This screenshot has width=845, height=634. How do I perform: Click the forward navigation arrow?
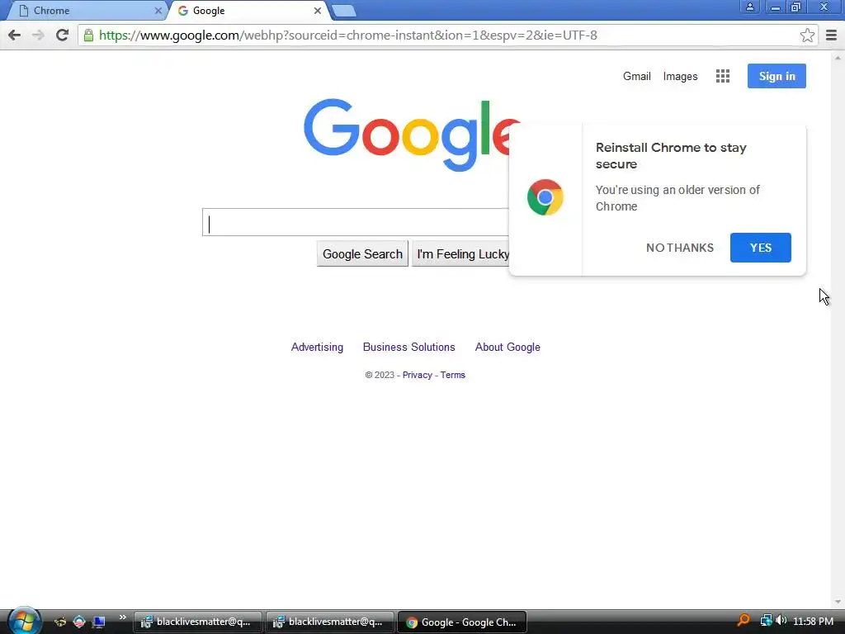38,35
